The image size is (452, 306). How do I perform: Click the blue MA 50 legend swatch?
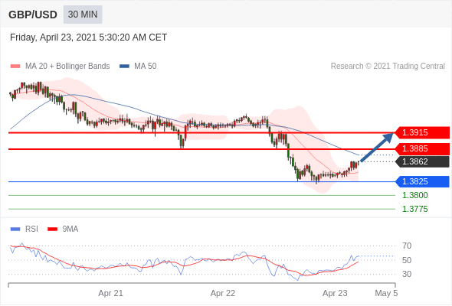point(125,67)
